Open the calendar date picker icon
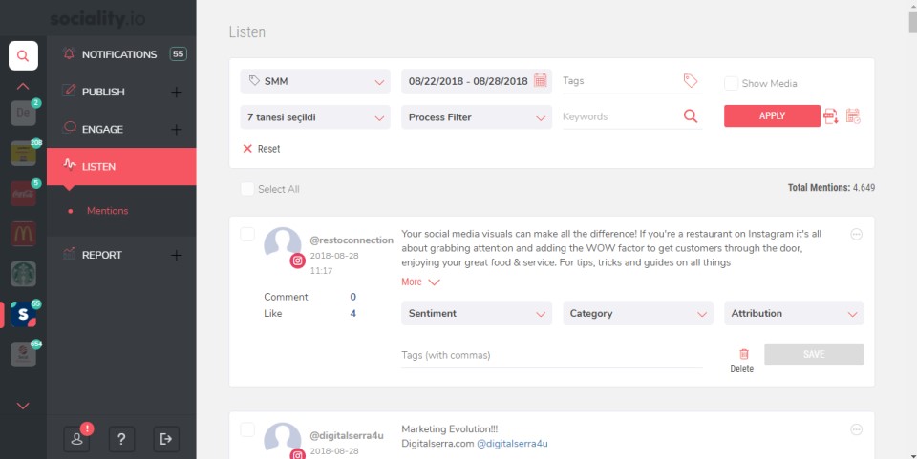Screen dimensions: 917x459 (541, 81)
